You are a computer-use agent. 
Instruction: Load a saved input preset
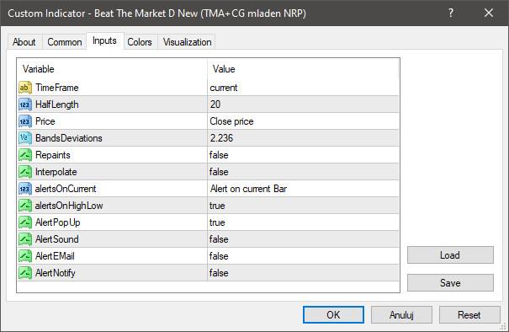point(450,255)
